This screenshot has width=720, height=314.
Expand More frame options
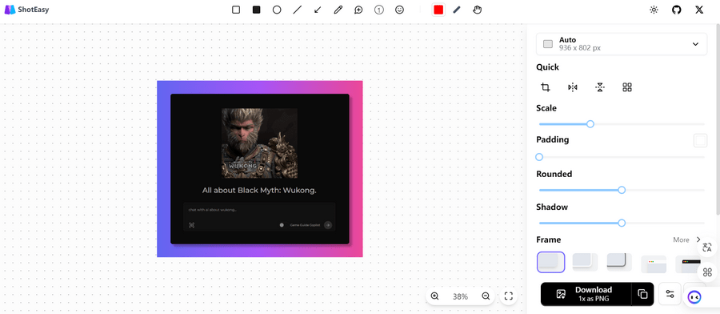point(687,240)
